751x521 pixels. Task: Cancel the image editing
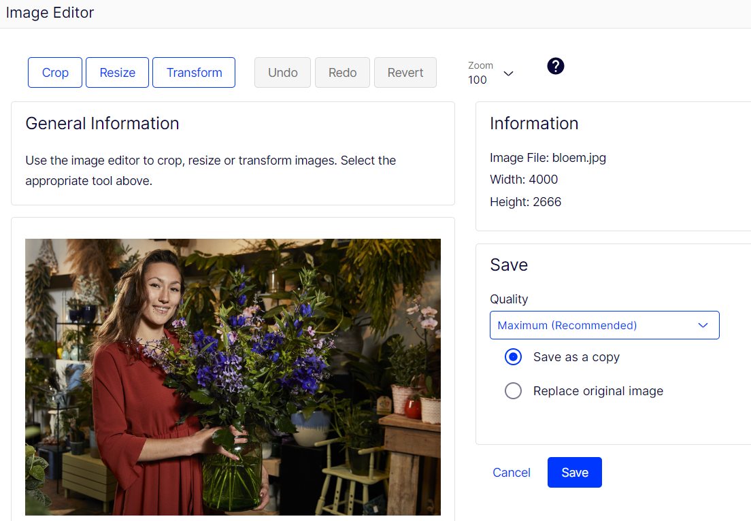click(x=512, y=473)
